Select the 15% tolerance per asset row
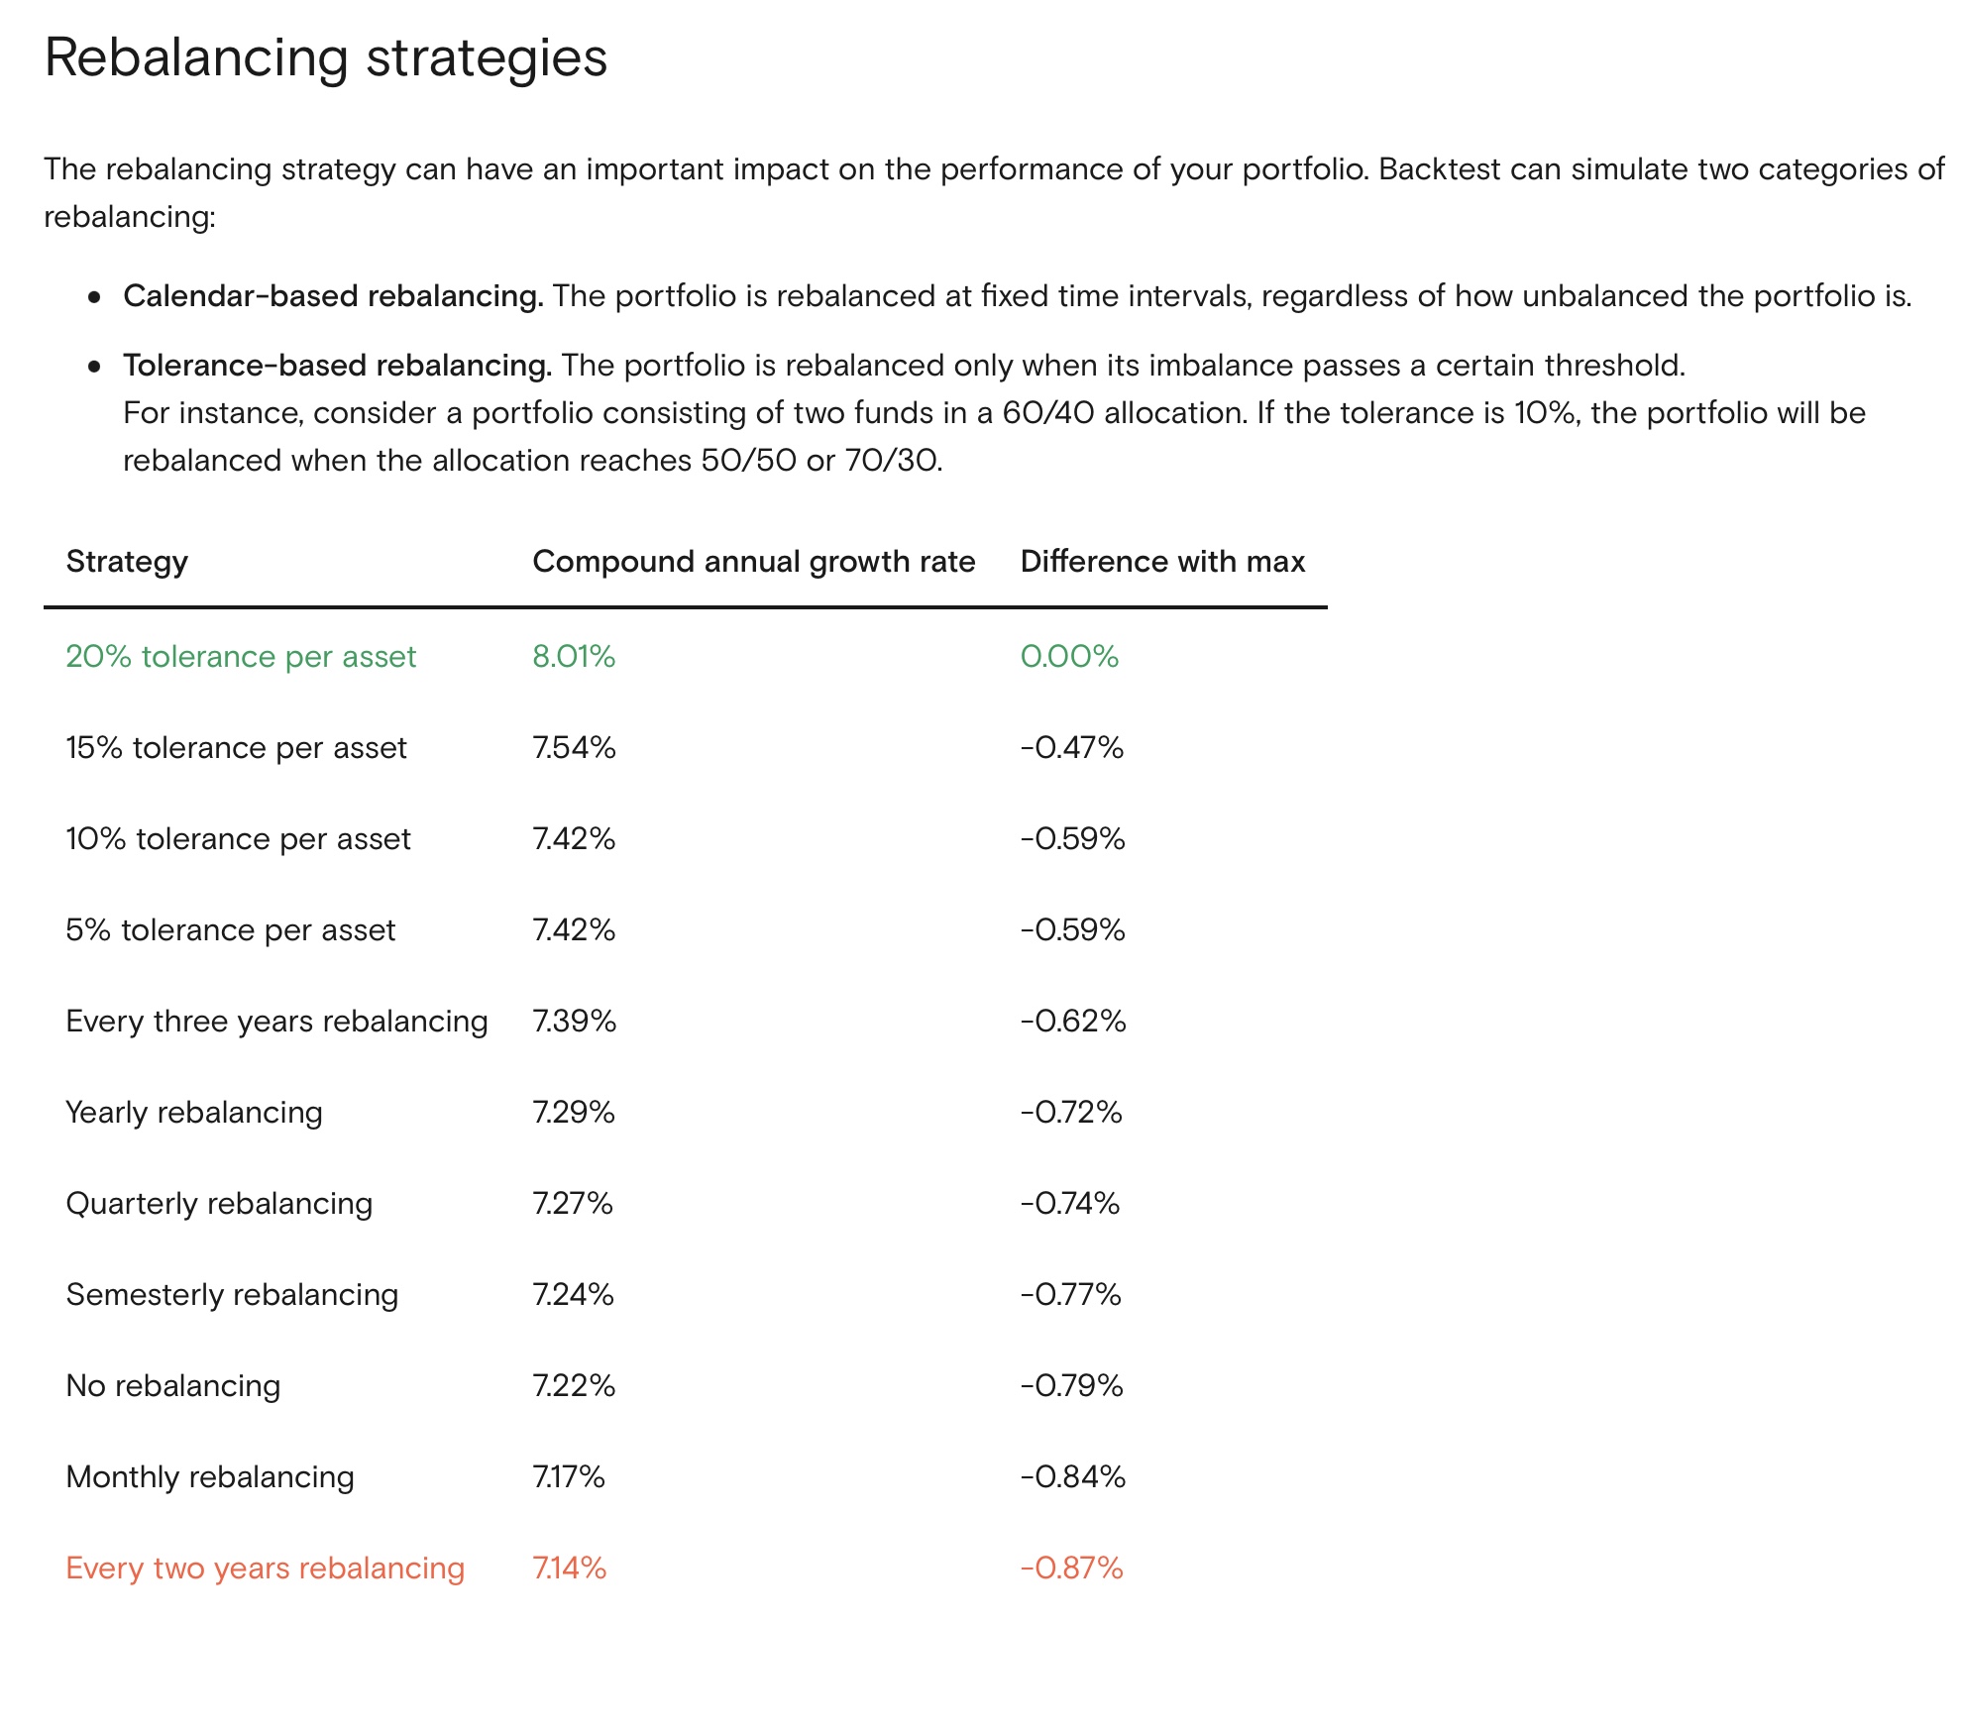 pyautogui.click(x=236, y=748)
